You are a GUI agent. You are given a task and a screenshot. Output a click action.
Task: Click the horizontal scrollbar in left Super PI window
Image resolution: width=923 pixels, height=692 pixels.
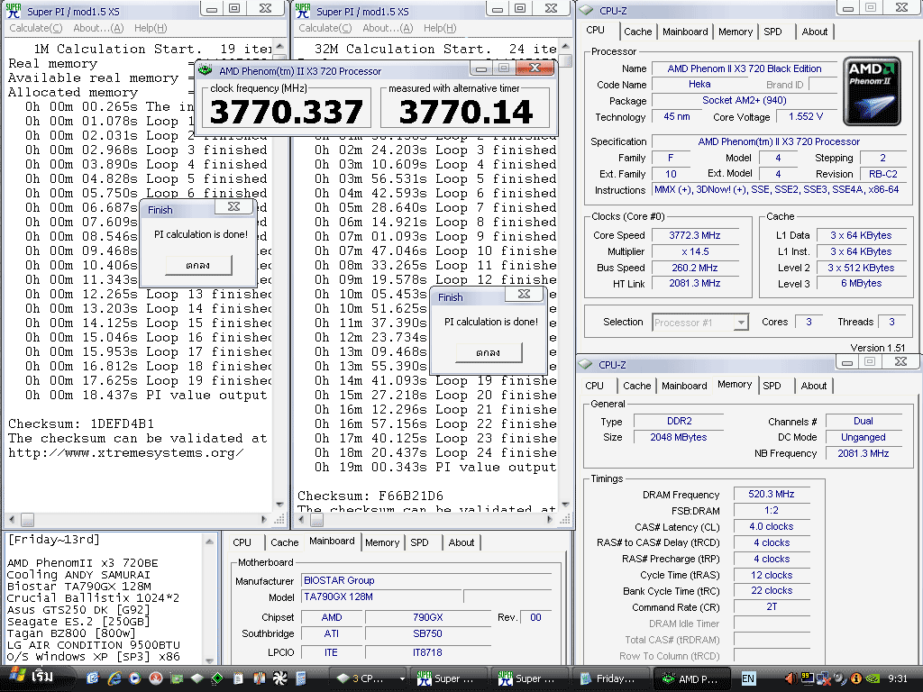click(x=144, y=520)
